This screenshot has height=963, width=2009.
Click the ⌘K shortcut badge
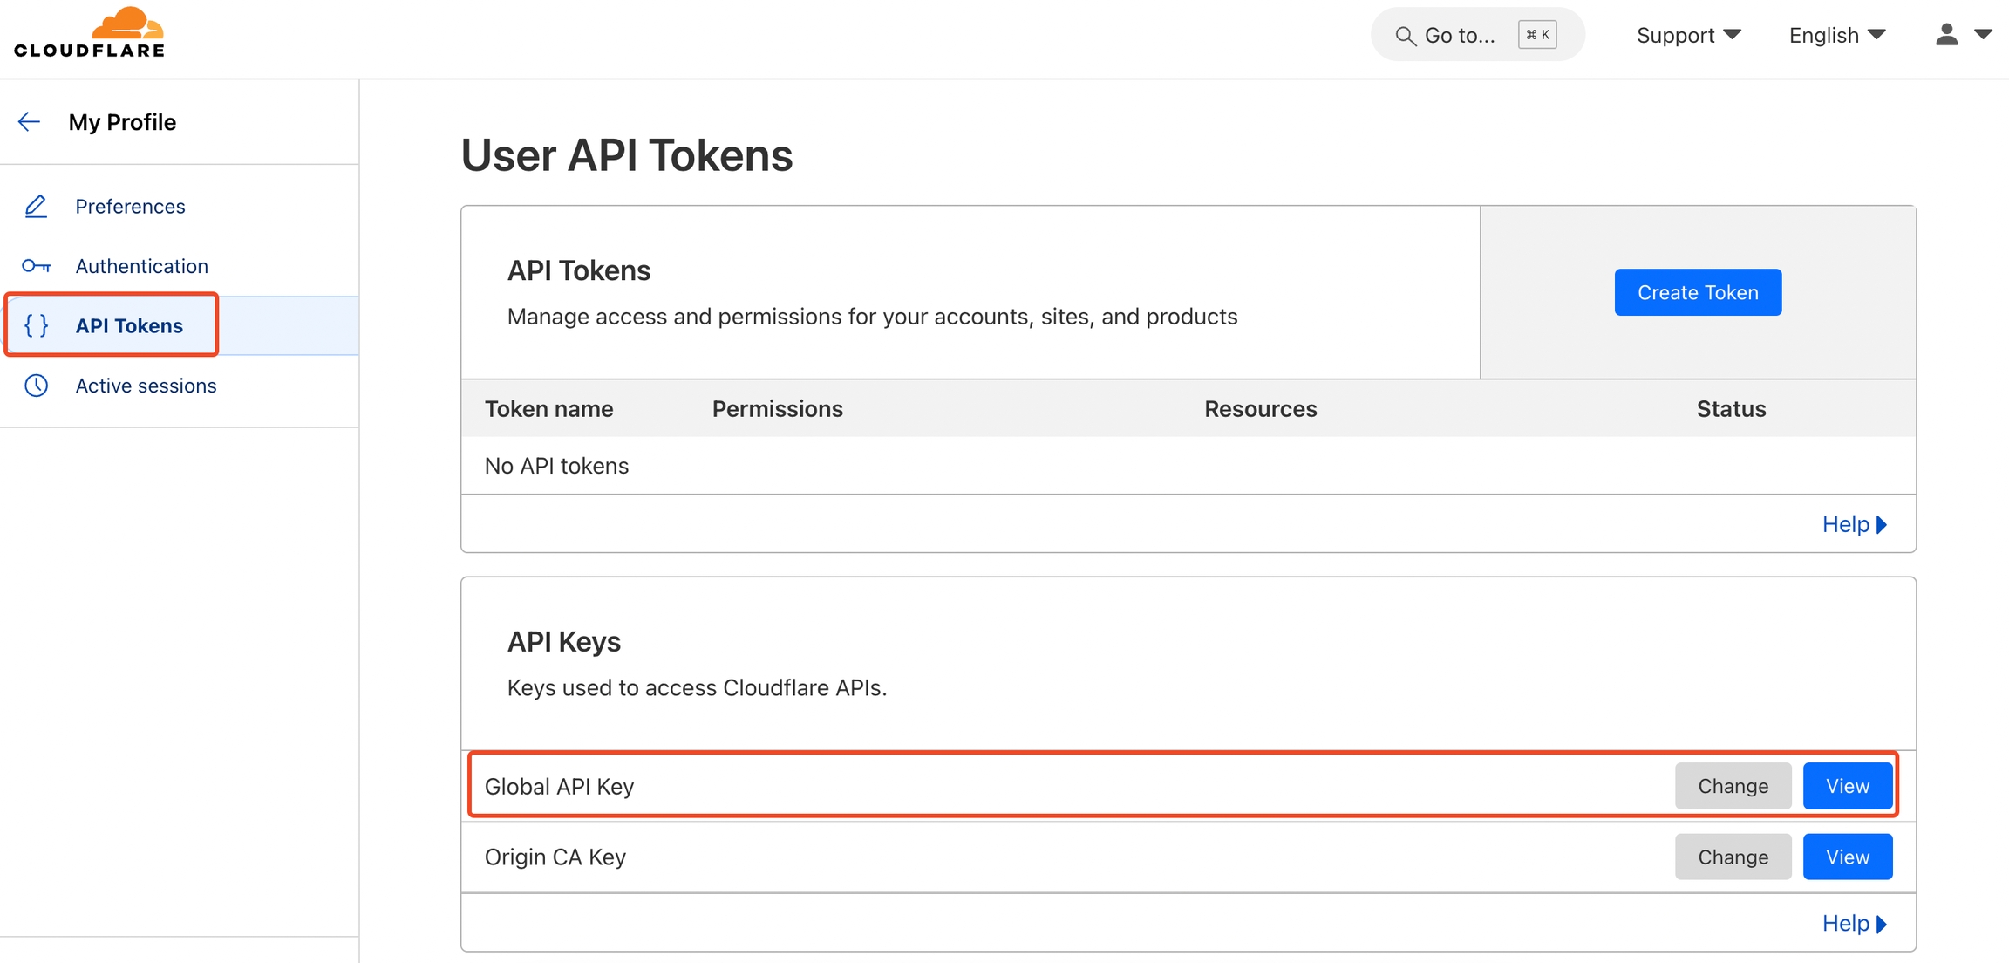pyautogui.click(x=1537, y=35)
